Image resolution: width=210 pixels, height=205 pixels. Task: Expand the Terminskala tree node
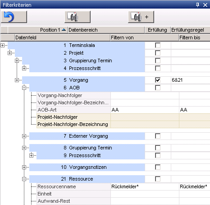pos(2,45)
